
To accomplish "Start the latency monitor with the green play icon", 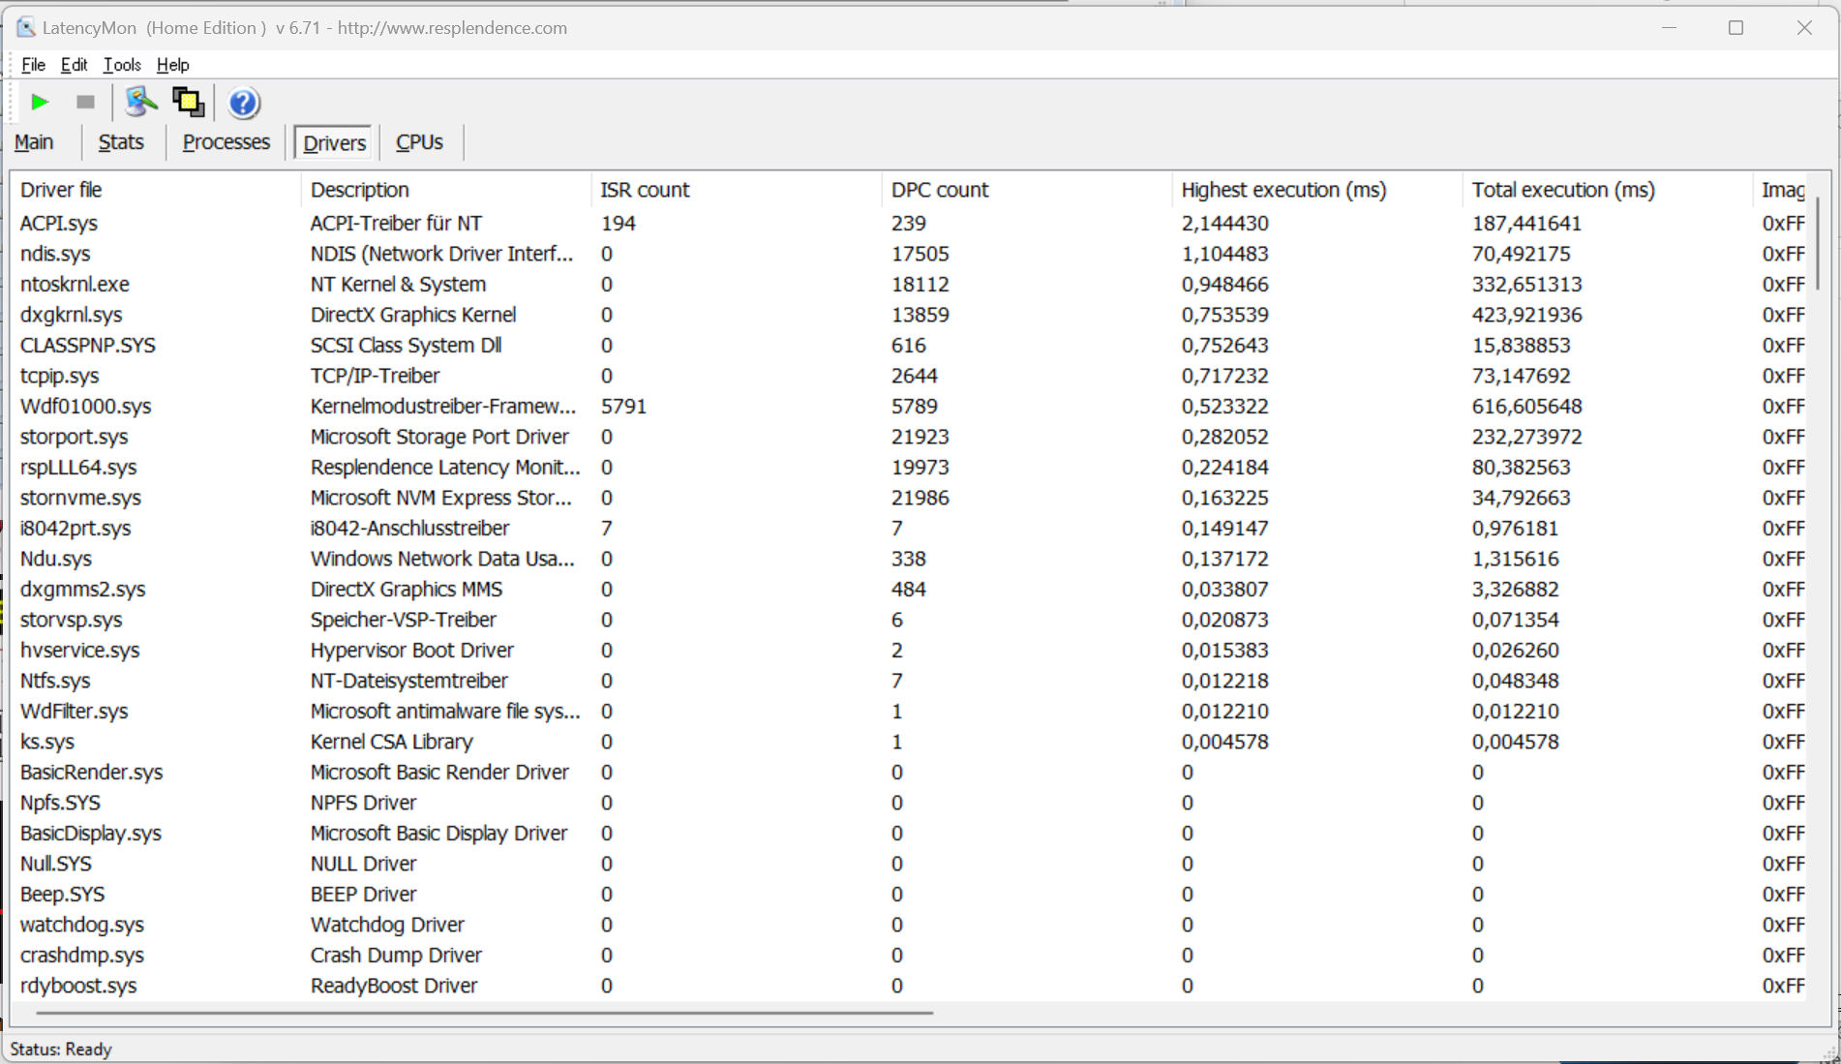I will pos(40,102).
